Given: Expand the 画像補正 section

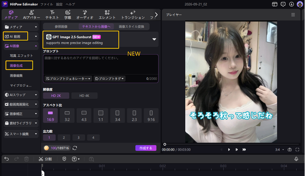Looking at the screenshot, I should coord(21,114).
